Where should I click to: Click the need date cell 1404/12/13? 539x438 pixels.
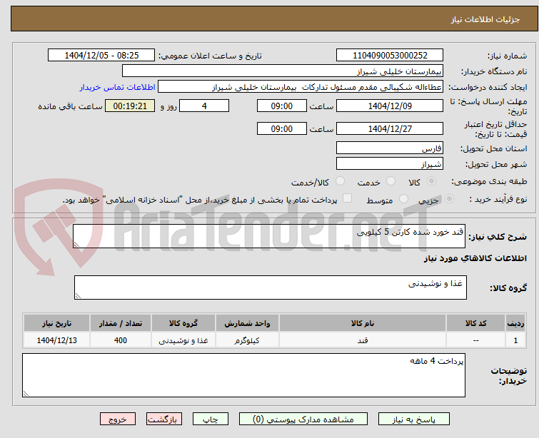point(56,340)
